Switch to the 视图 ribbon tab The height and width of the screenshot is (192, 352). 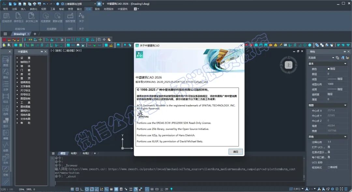point(44,9)
